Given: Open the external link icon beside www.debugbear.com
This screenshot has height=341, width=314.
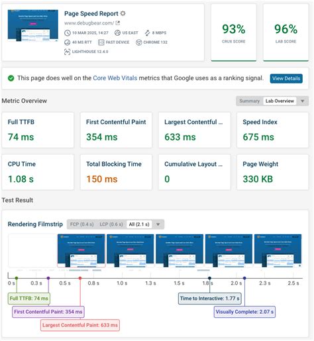Looking at the screenshot, I should point(118,23).
